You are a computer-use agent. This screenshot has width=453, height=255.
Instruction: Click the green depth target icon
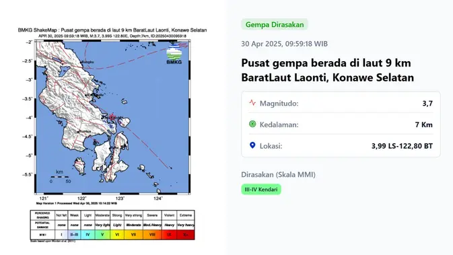point(252,124)
